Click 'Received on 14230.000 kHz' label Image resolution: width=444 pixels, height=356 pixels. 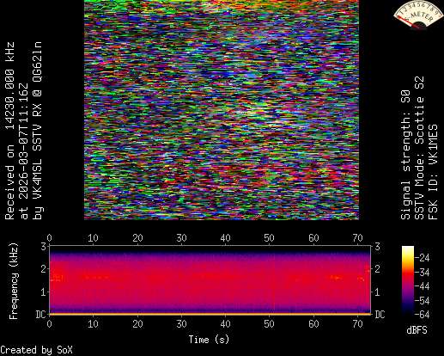(x=9, y=131)
